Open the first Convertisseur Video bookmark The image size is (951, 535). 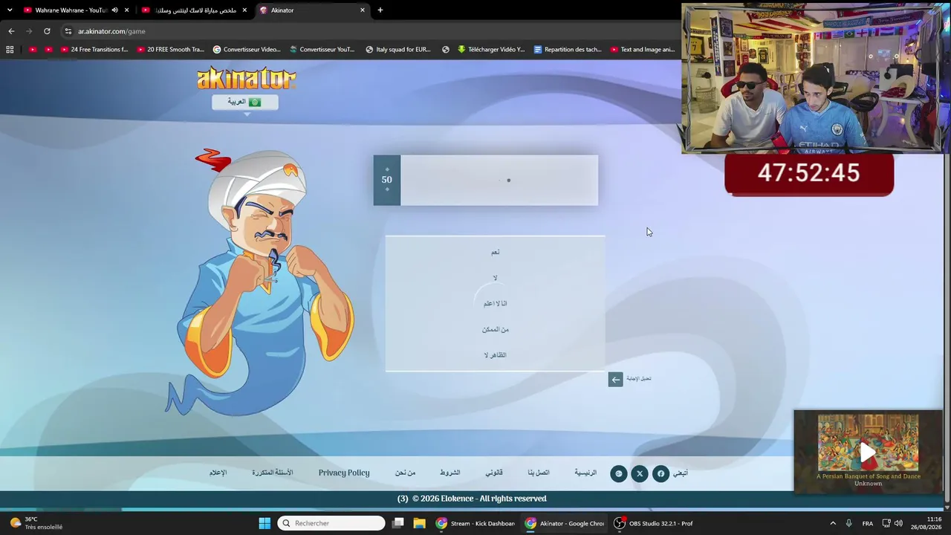pyautogui.click(x=247, y=50)
